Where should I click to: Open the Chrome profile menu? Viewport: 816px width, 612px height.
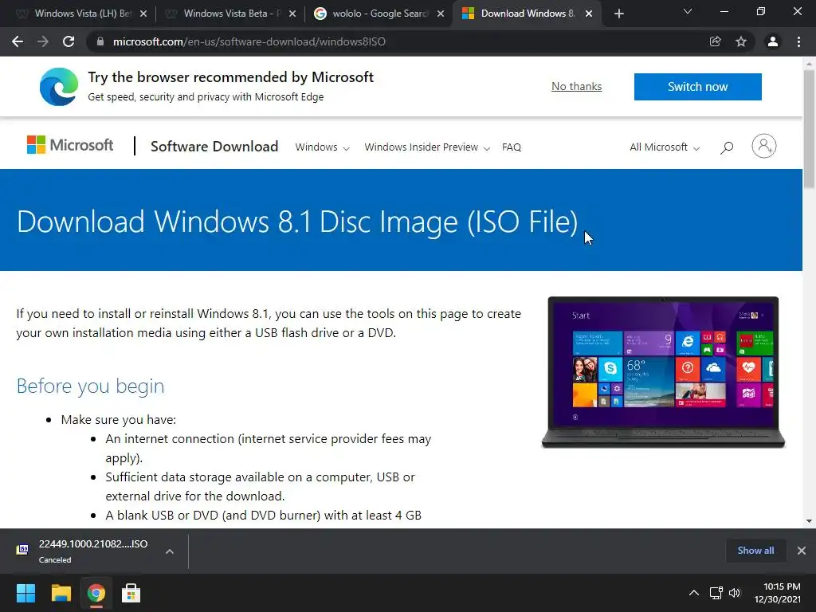click(x=773, y=41)
